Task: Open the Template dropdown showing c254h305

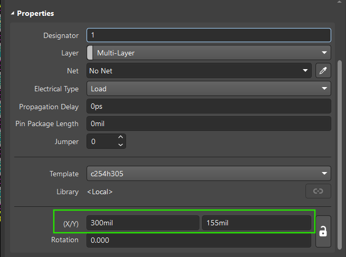Action: [x=209, y=174]
